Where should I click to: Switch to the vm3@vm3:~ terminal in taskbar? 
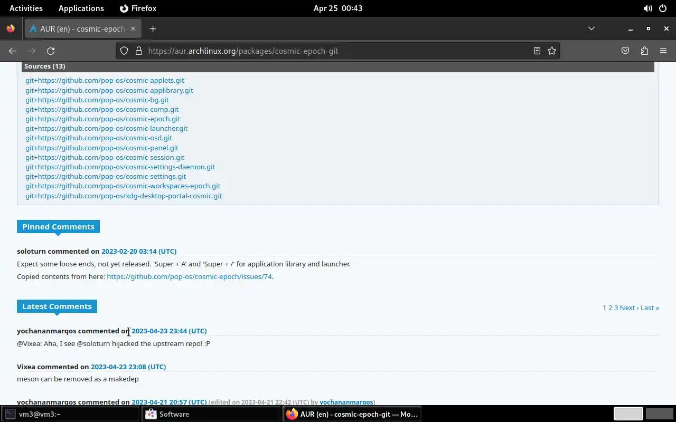[x=70, y=414]
